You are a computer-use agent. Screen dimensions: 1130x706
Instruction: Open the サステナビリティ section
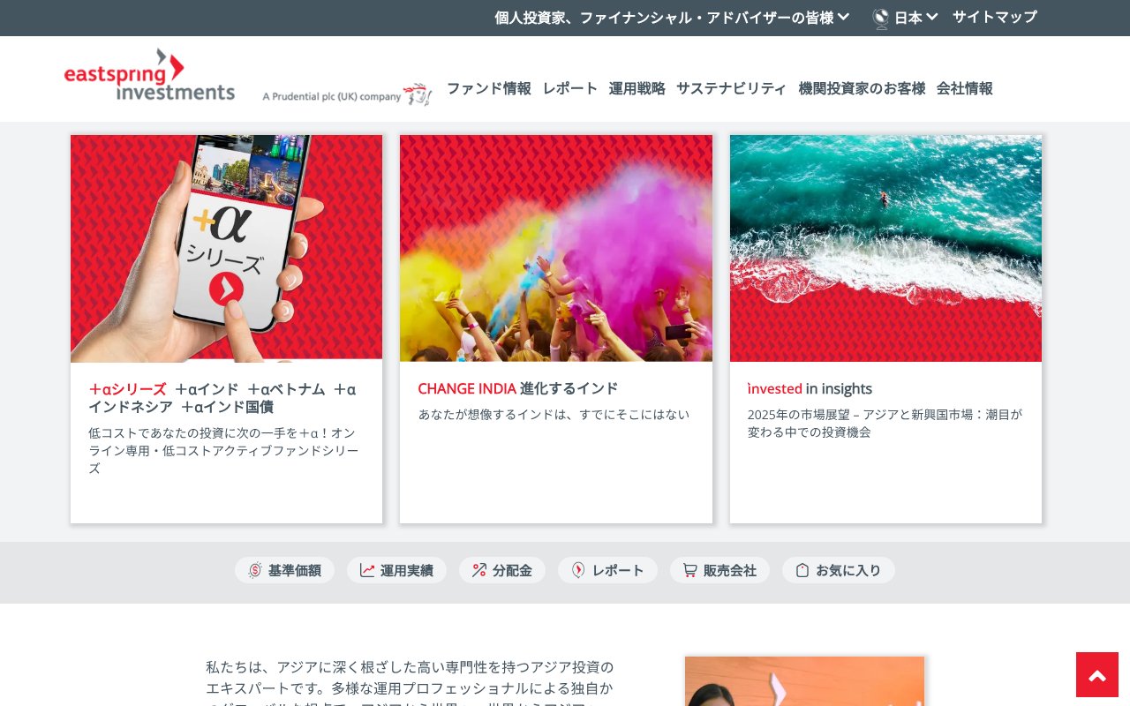(x=731, y=88)
